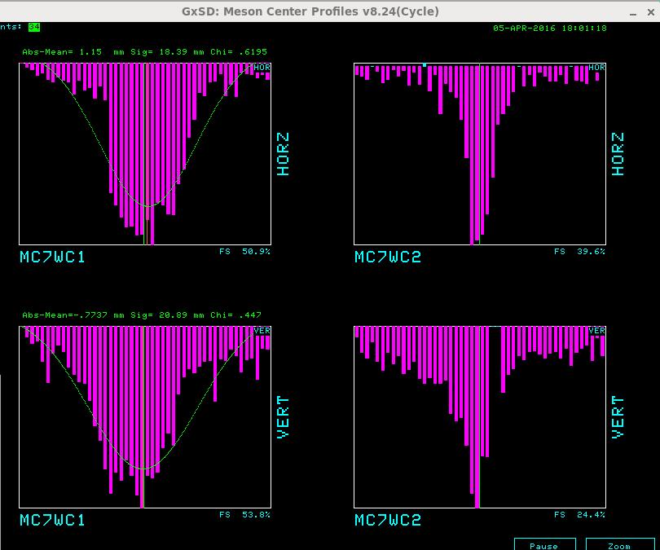Image resolution: width=660 pixels, height=550 pixels.
Task: Click HOR tag on MC7WC1 top plot
Action: [262, 68]
